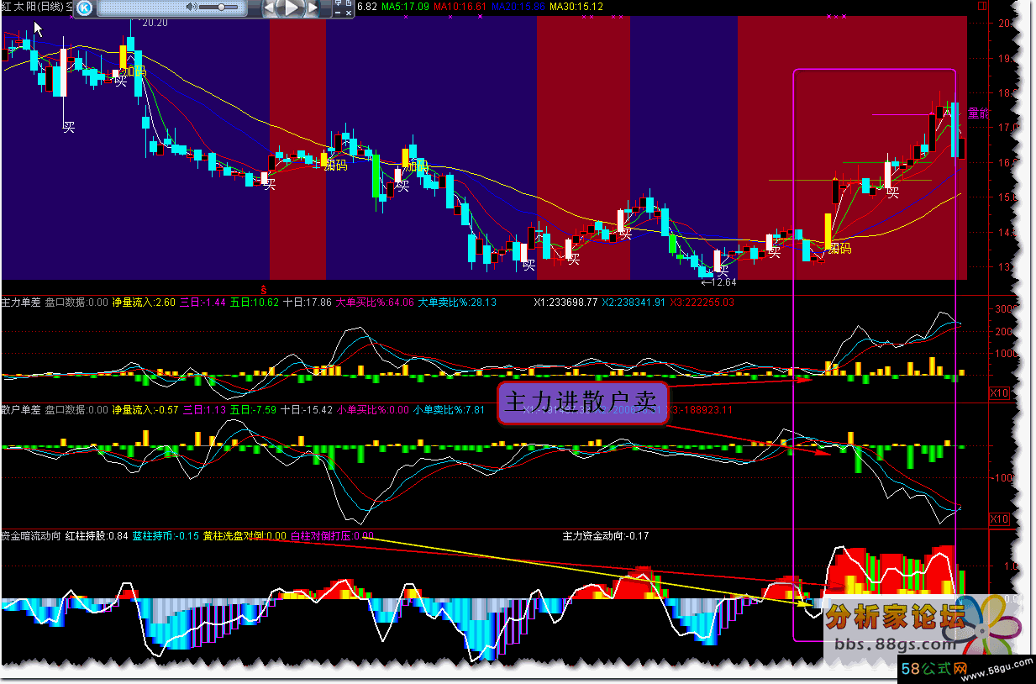Skip to next track in player
The height and width of the screenshot is (684, 1036).
tap(313, 8)
